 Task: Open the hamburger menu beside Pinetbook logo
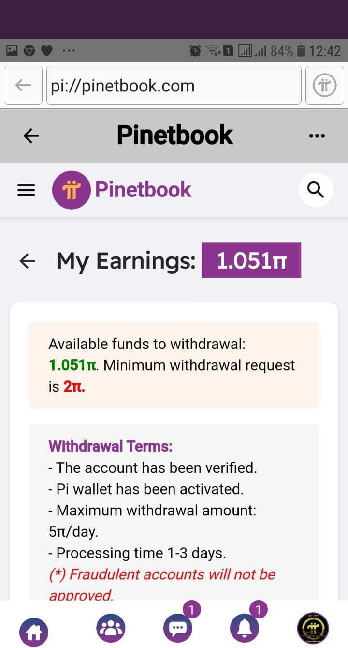[x=26, y=190]
